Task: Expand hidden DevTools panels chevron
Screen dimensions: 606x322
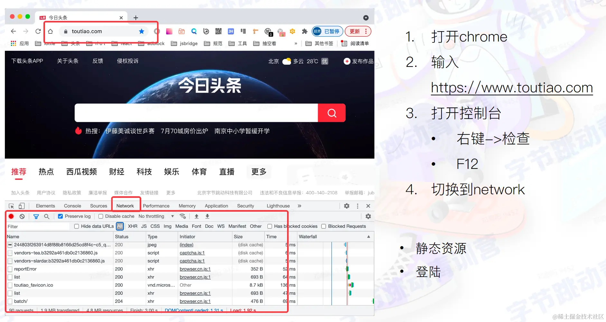Action: click(x=299, y=206)
